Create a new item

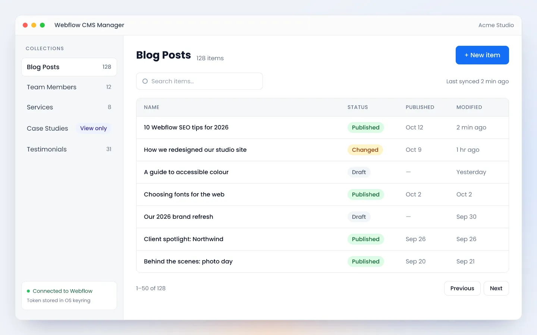click(482, 55)
